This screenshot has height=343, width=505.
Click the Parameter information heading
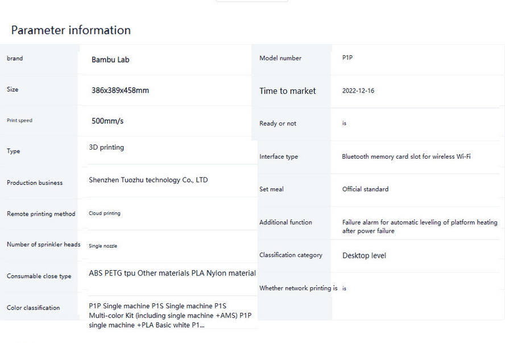pos(71,30)
